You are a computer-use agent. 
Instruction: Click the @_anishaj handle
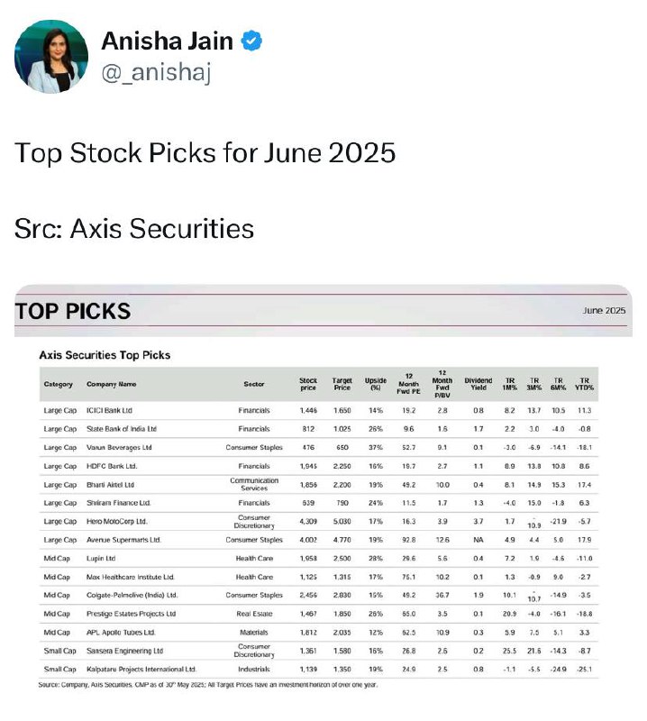[x=157, y=72]
